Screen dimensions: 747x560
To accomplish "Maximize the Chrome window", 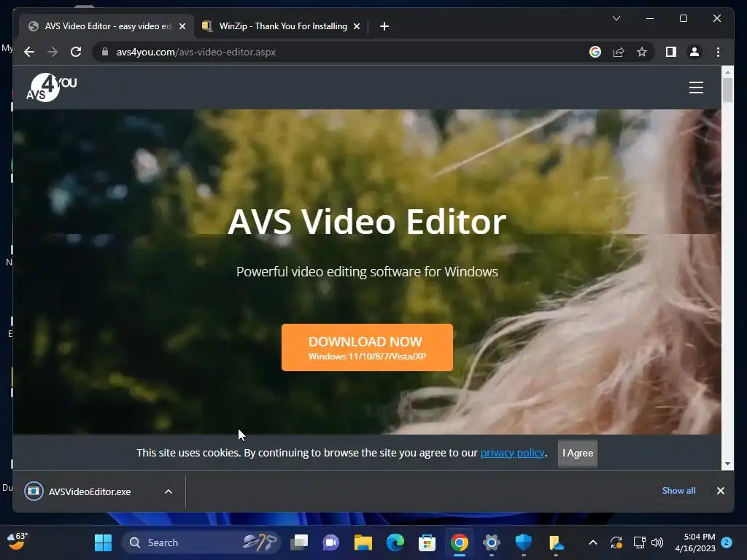I will (683, 18).
